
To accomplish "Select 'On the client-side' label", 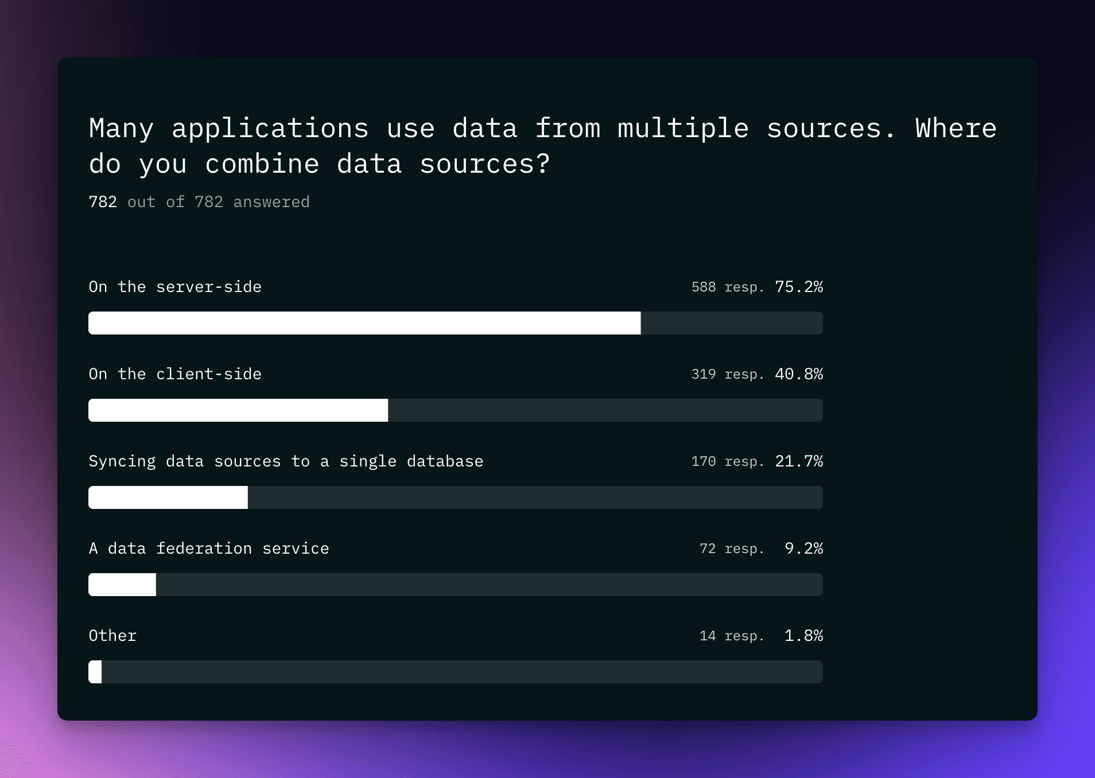I will coord(175,374).
